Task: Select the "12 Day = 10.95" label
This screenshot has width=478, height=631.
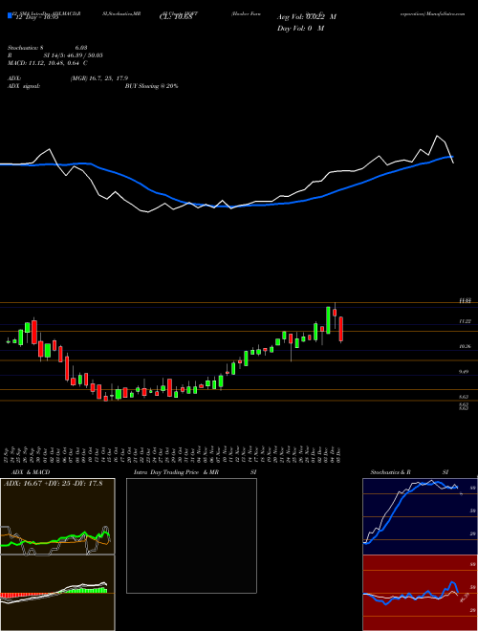Action: pyautogui.click(x=35, y=17)
